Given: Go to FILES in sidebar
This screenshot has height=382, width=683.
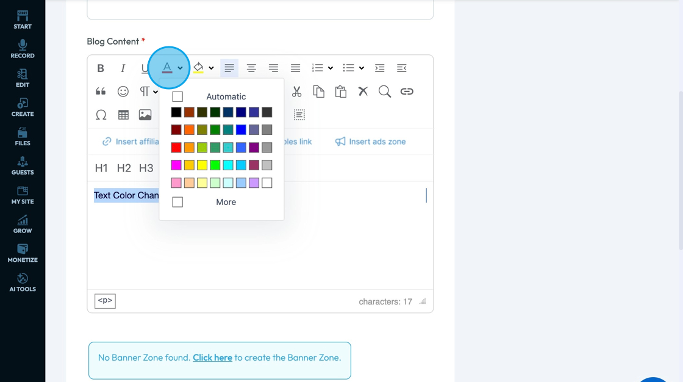Looking at the screenshot, I should pyautogui.click(x=23, y=137).
